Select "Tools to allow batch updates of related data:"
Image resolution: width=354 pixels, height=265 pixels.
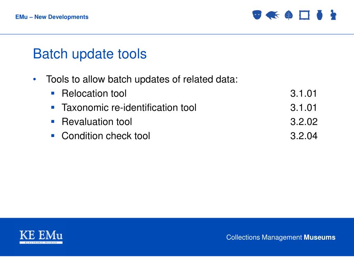[x=142, y=79]
